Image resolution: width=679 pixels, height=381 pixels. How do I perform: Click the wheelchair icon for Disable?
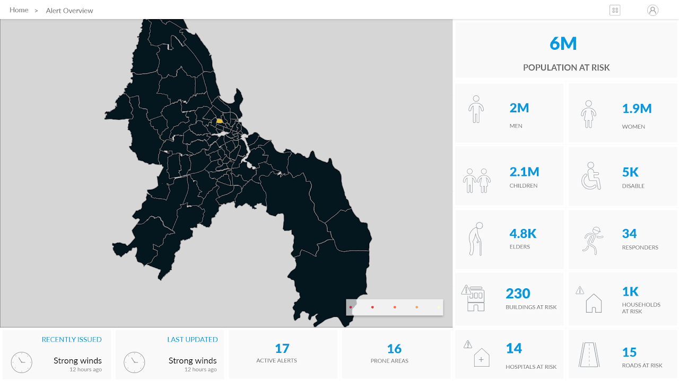point(591,176)
